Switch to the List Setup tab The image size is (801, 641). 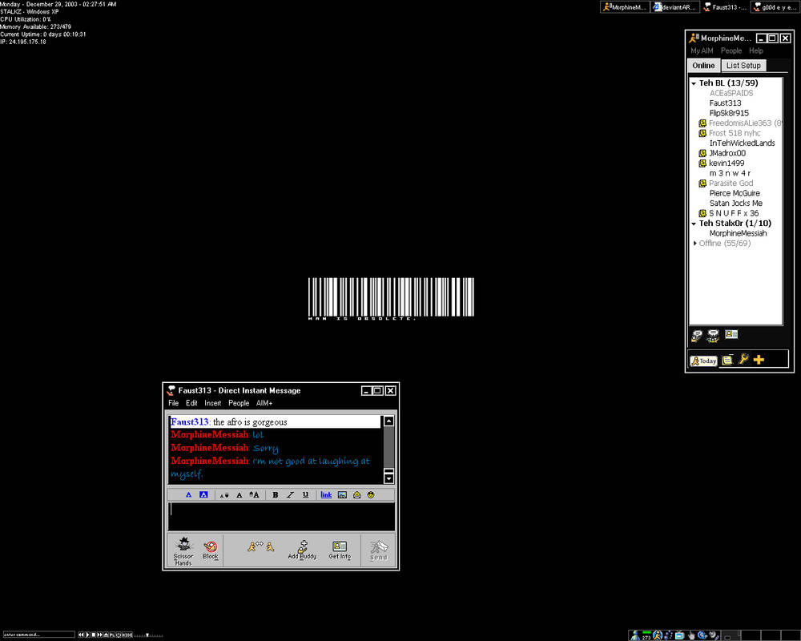pos(743,66)
